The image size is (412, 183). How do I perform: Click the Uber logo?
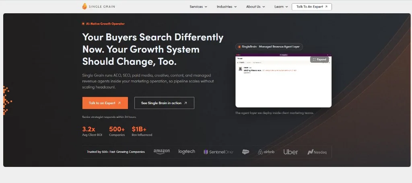pos(290,152)
